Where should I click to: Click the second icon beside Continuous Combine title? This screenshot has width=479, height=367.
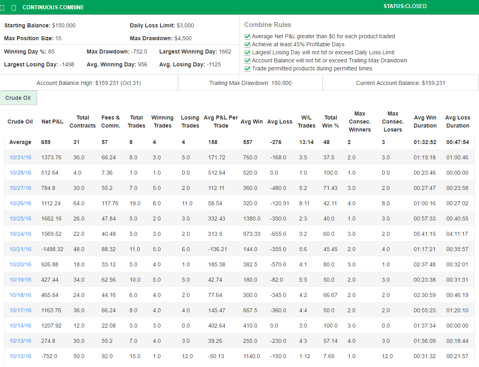pos(14,8)
